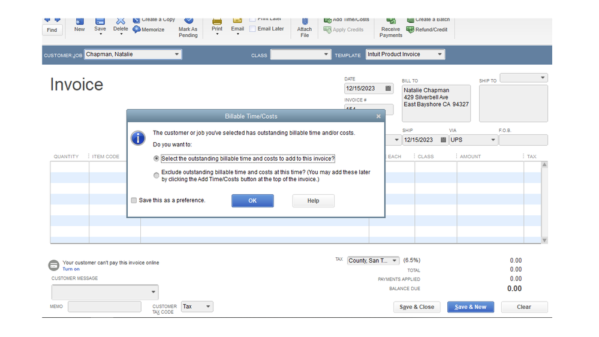
Task: Open the Customer Tax Code dropdown
Action: pyautogui.click(x=208, y=306)
